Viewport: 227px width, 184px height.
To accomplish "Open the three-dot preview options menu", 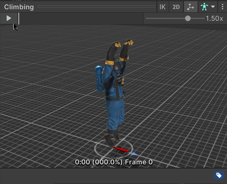I will 223,7.
